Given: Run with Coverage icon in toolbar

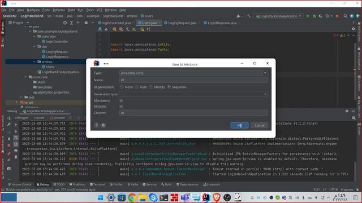Looking at the screenshot, I should [321, 16].
